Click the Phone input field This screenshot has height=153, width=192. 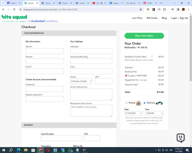45,61
